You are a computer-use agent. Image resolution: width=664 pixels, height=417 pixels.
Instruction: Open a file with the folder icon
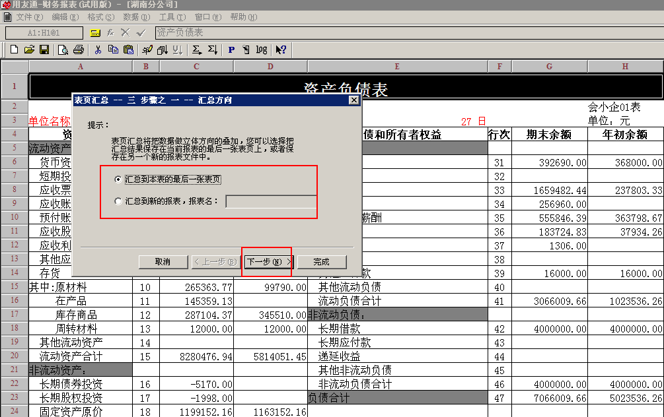point(29,50)
